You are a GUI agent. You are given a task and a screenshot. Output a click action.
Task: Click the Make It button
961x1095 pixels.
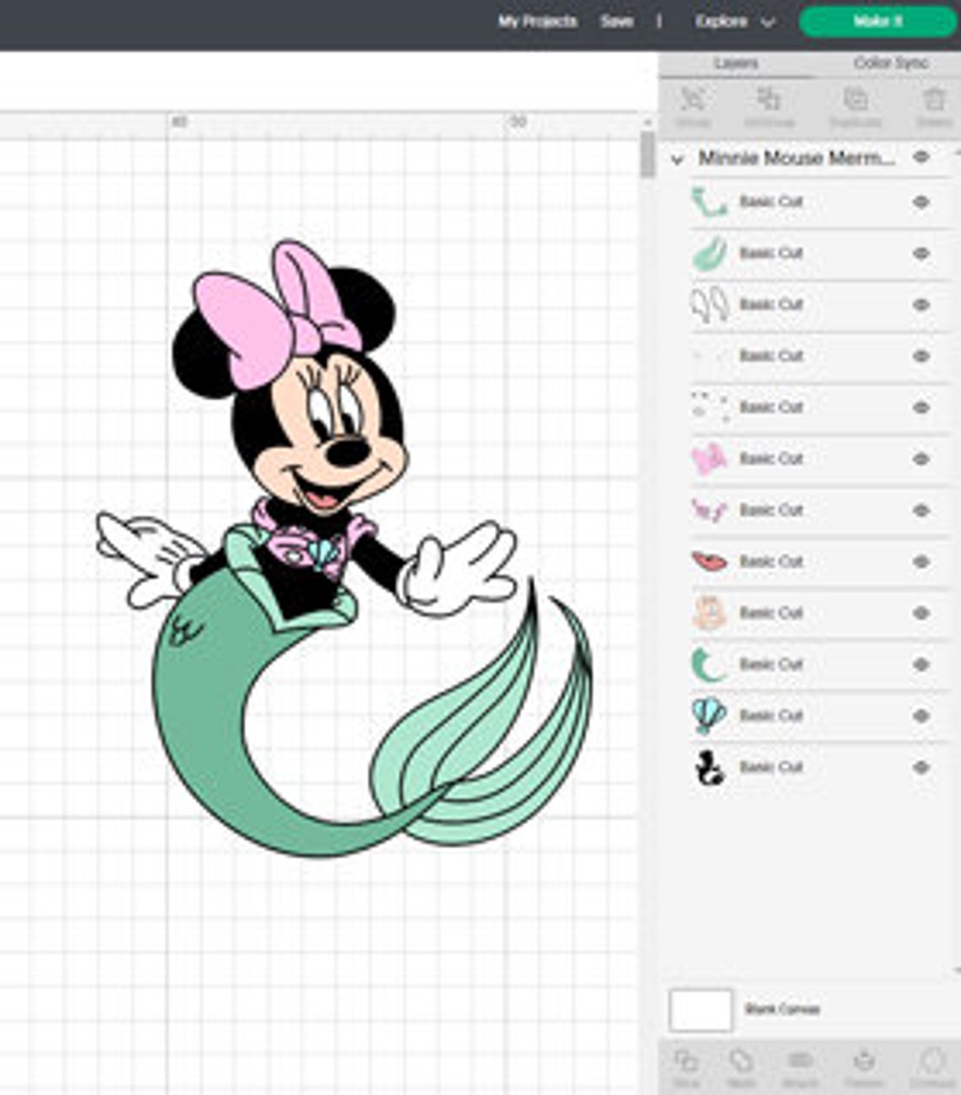pyautogui.click(x=877, y=21)
